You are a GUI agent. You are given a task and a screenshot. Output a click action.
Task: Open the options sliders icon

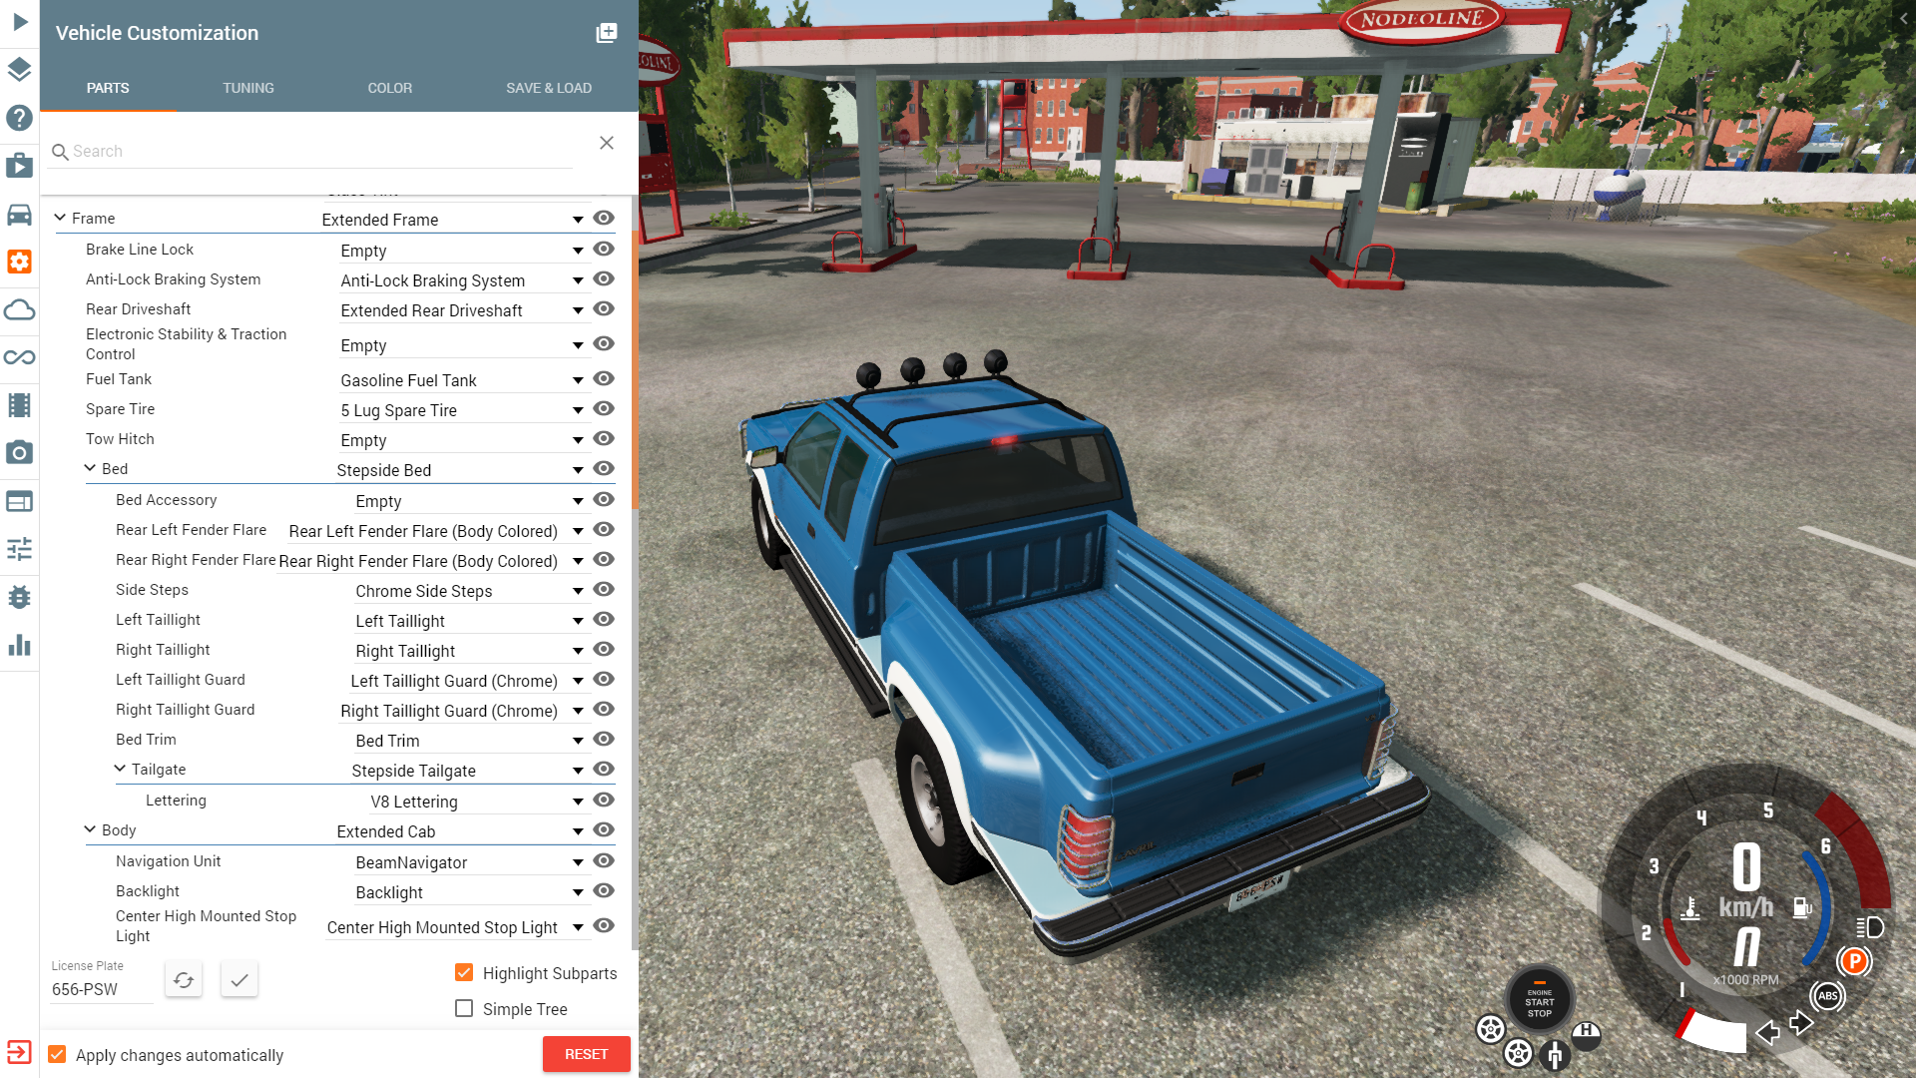[20, 549]
